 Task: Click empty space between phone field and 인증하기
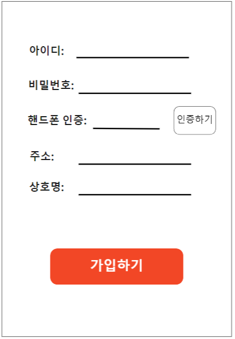(x=167, y=121)
